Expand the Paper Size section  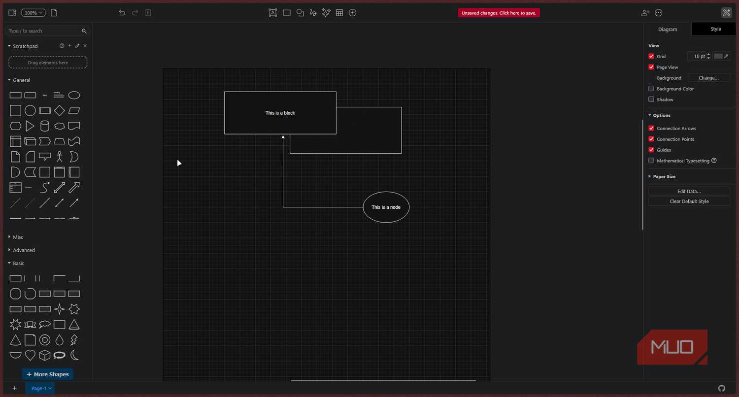650,176
